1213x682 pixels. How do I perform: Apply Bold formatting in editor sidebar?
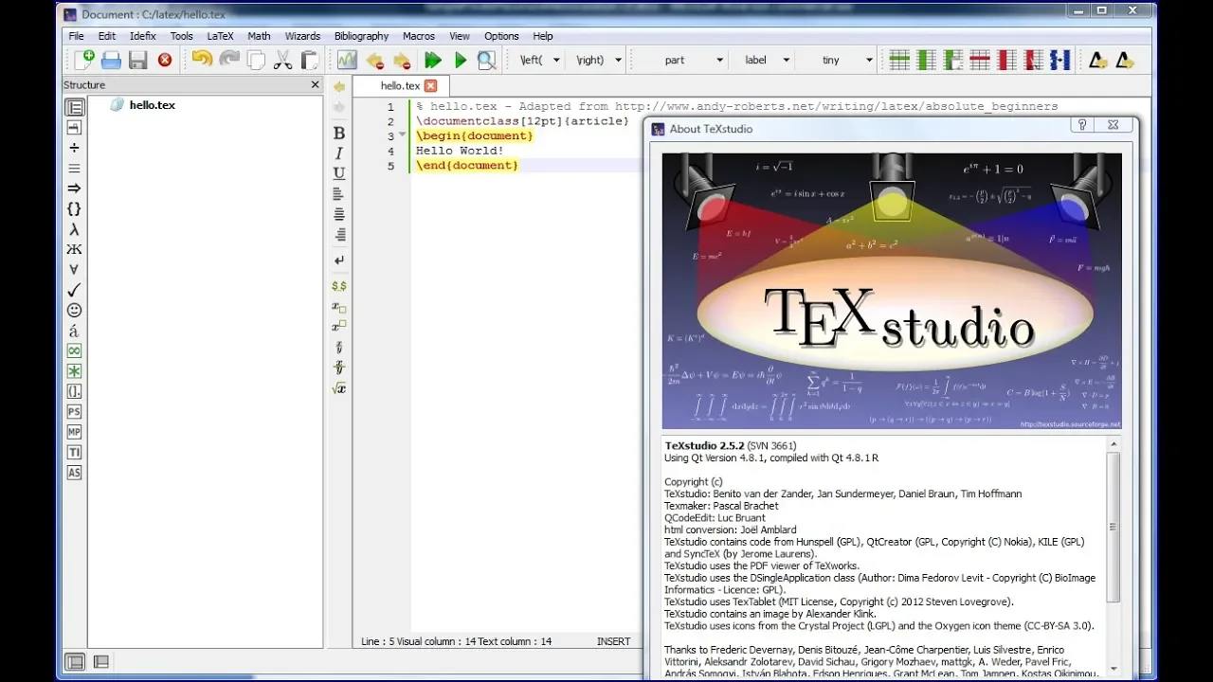(x=339, y=133)
